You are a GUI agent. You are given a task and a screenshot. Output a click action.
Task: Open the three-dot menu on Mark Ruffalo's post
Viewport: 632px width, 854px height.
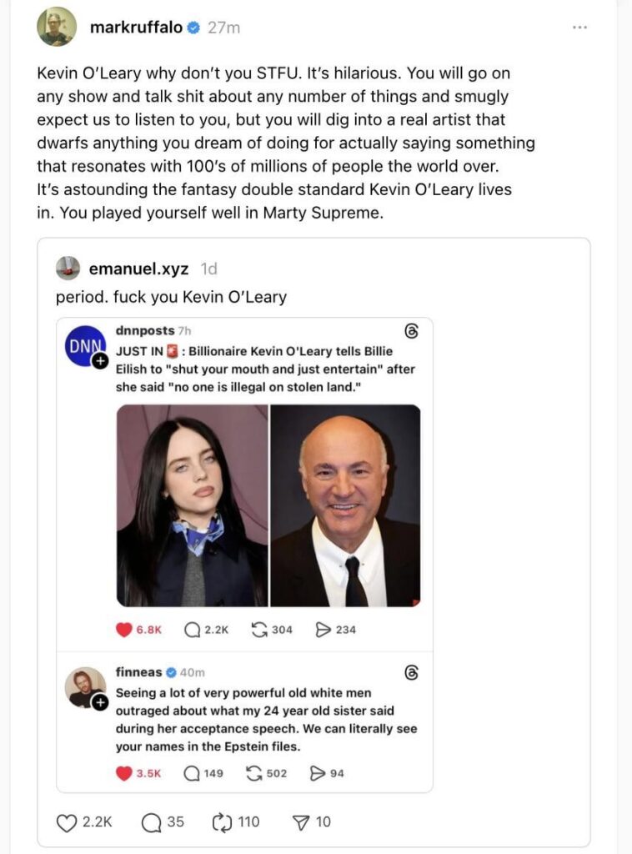pyautogui.click(x=582, y=27)
